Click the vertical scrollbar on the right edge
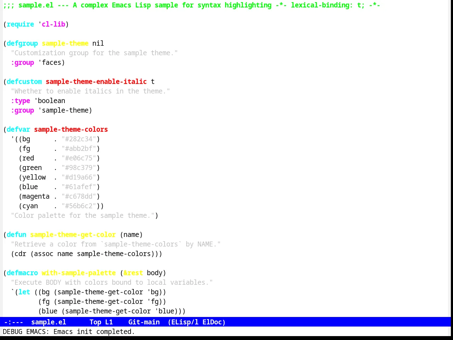Screen dimensions: 453x340 point(450,158)
